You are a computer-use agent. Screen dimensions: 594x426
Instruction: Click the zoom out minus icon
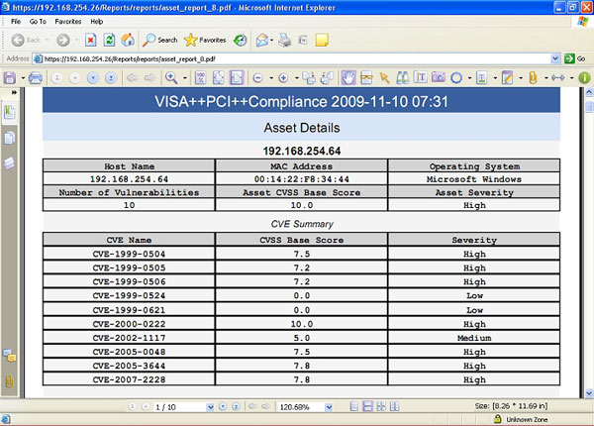point(258,78)
